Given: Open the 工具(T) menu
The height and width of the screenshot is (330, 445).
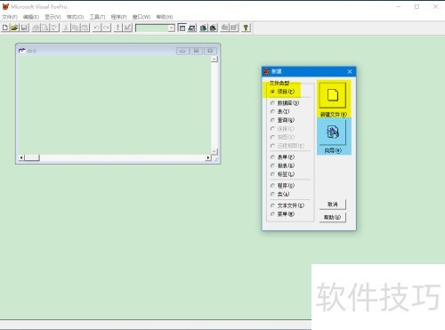Looking at the screenshot, I should click(97, 17).
